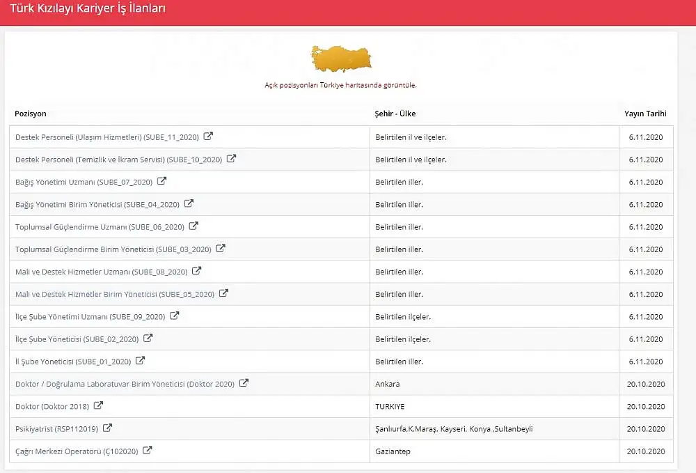Select 'Belirtilen ilçeler.' in İlçe Şube Yöneticisi row
696x473 pixels.
point(403,339)
